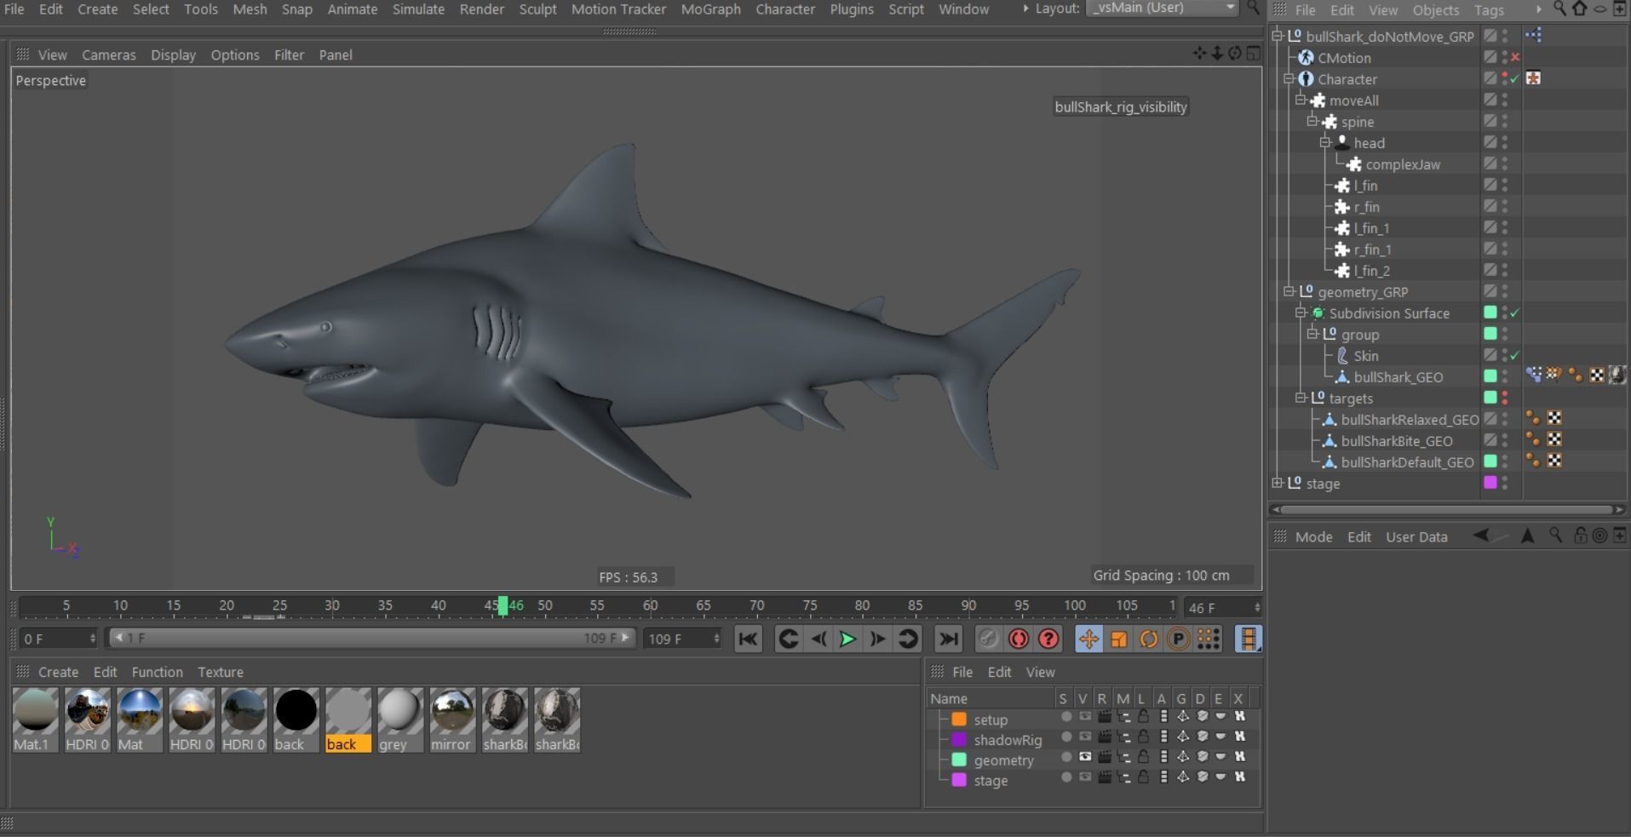1631x837 pixels.
Task: Toggle geometry layer visibility in viewport
Action: click(x=1084, y=757)
